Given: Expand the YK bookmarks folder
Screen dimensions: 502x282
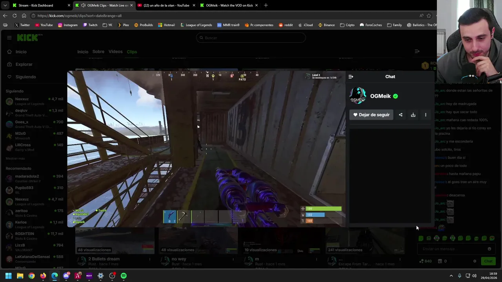Looking at the screenshot, I should (x=107, y=25).
